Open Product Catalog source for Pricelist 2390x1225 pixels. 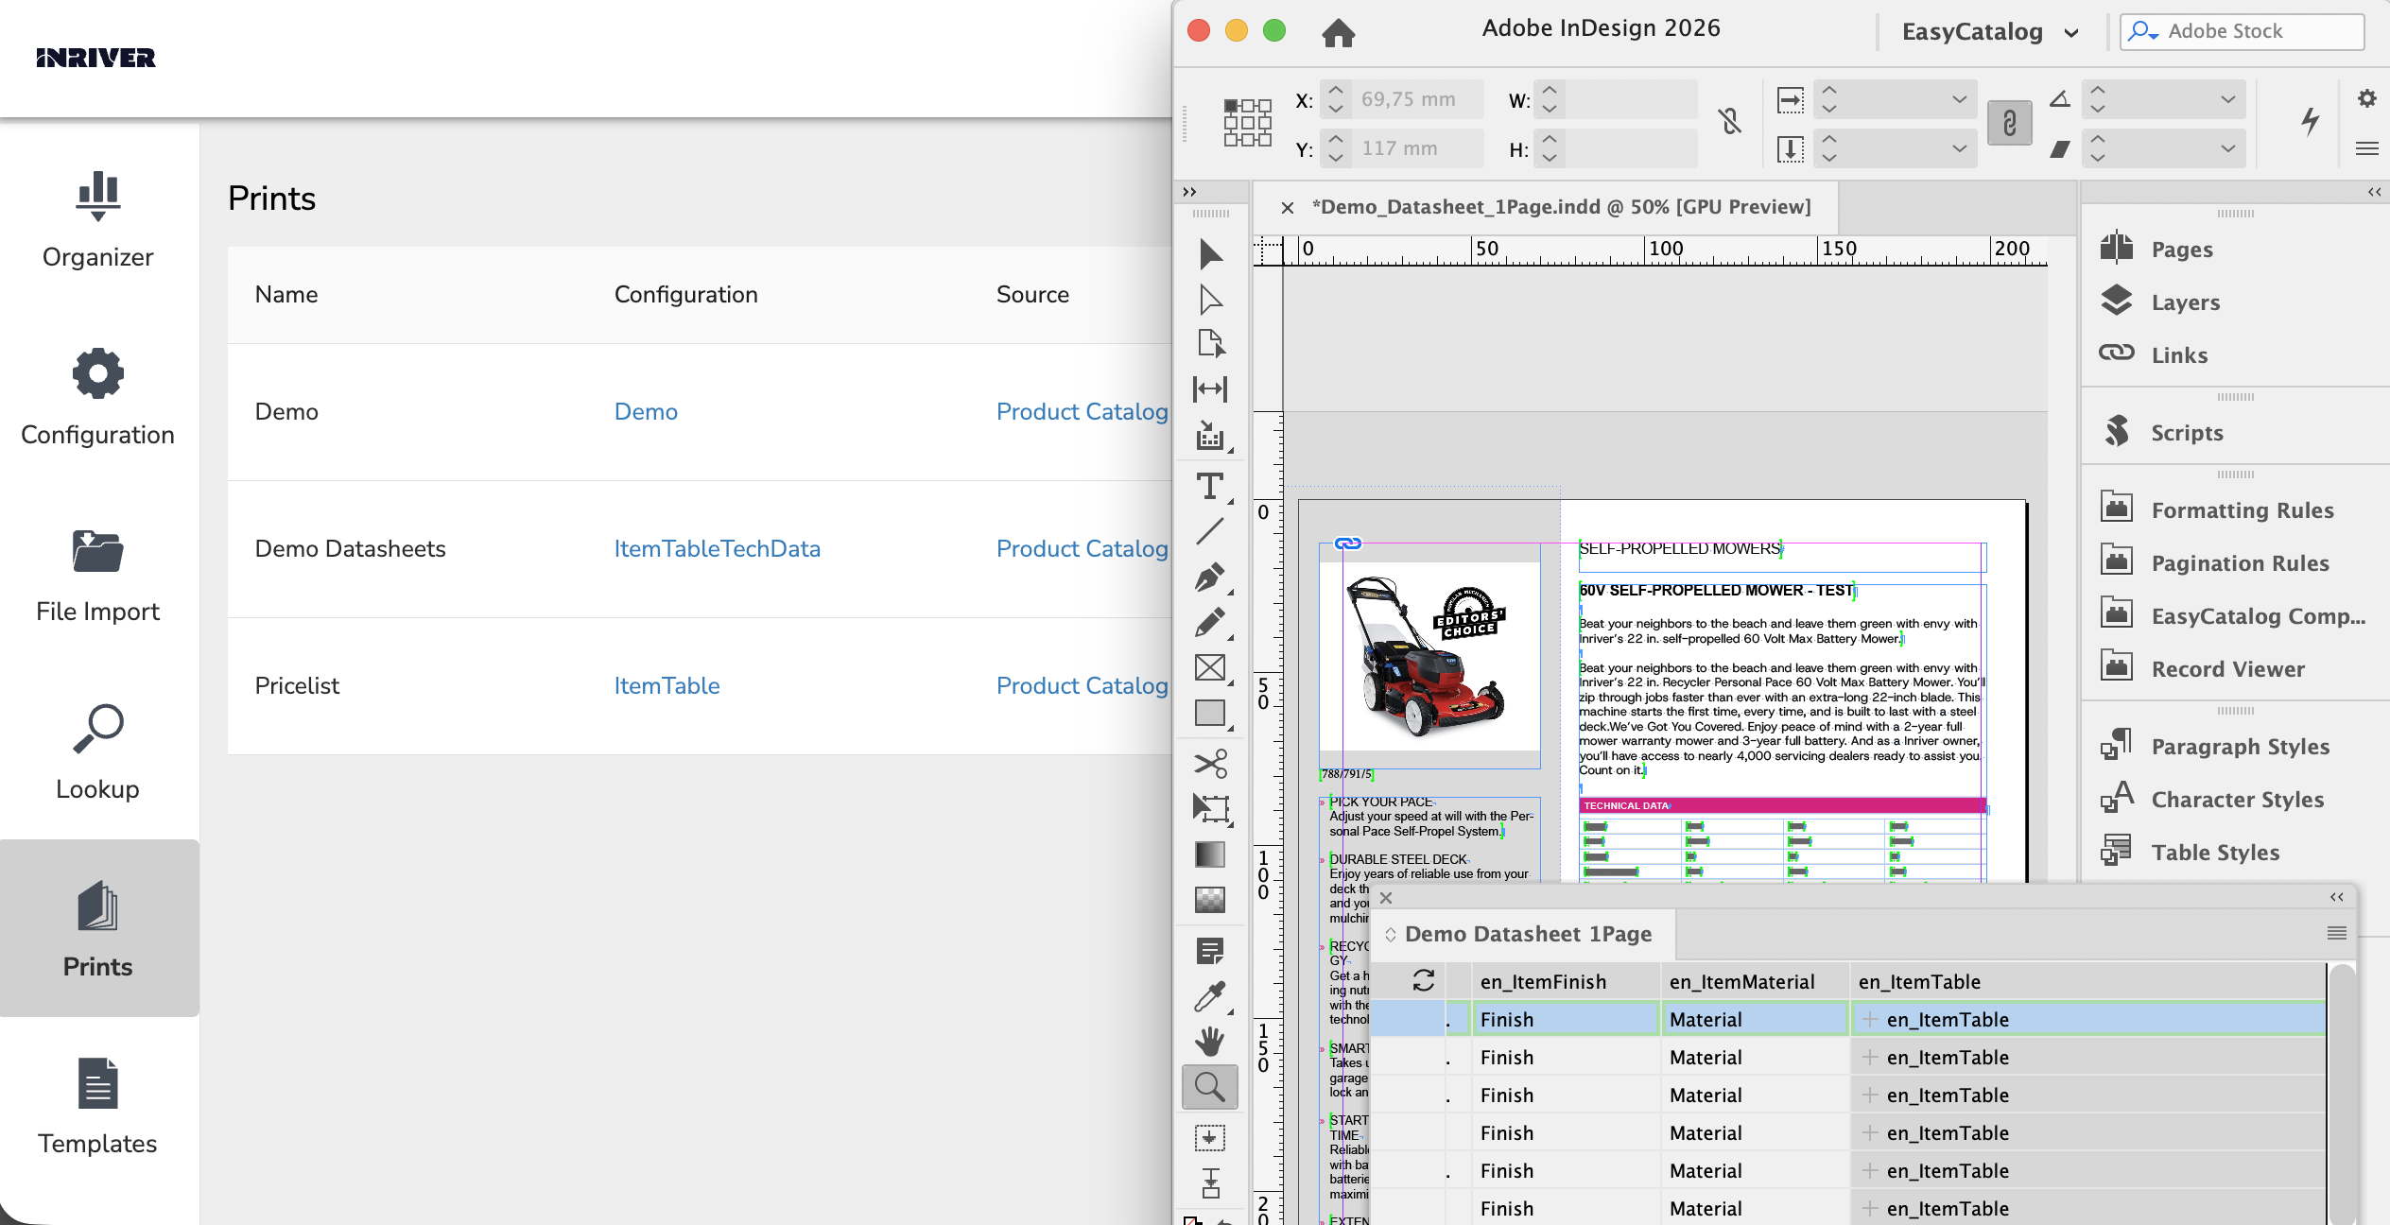pyautogui.click(x=1082, y=685)
